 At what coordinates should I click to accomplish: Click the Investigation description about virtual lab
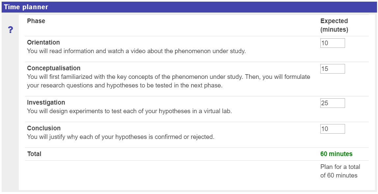(x=129, y=111)
